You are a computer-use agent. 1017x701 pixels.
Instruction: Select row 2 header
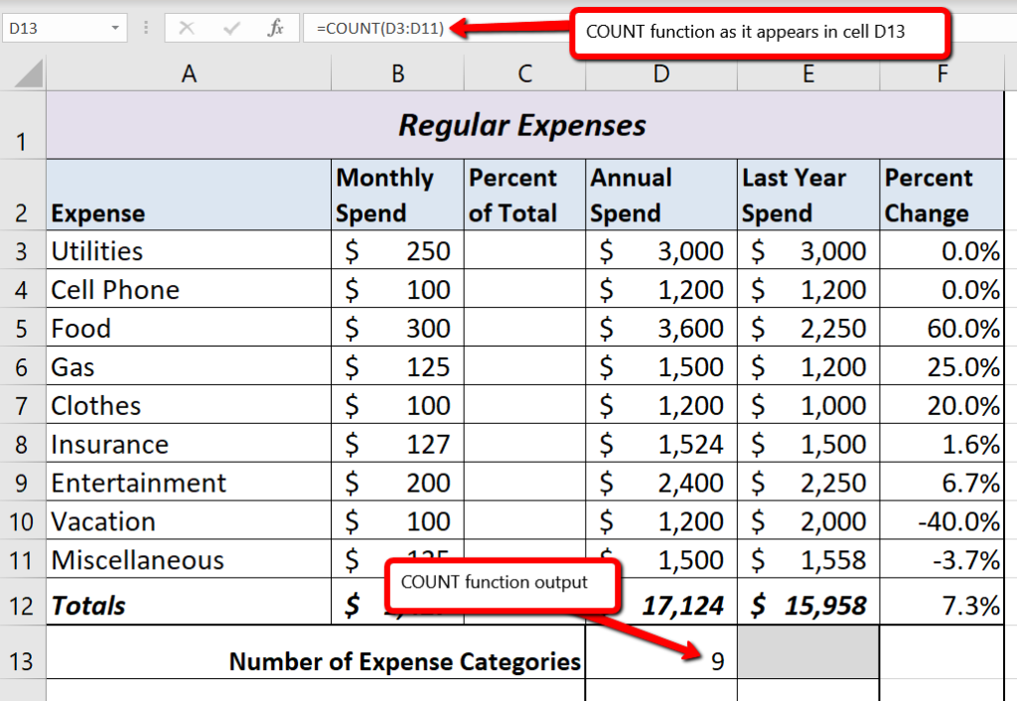[x=22, y=195]
